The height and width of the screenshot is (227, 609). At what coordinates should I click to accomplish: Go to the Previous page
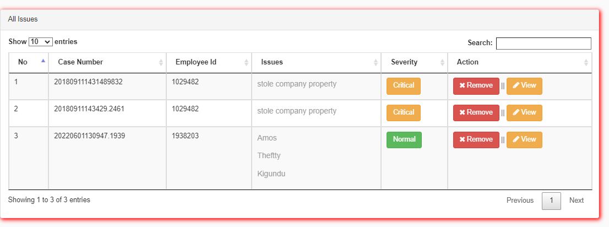point(520,201)
